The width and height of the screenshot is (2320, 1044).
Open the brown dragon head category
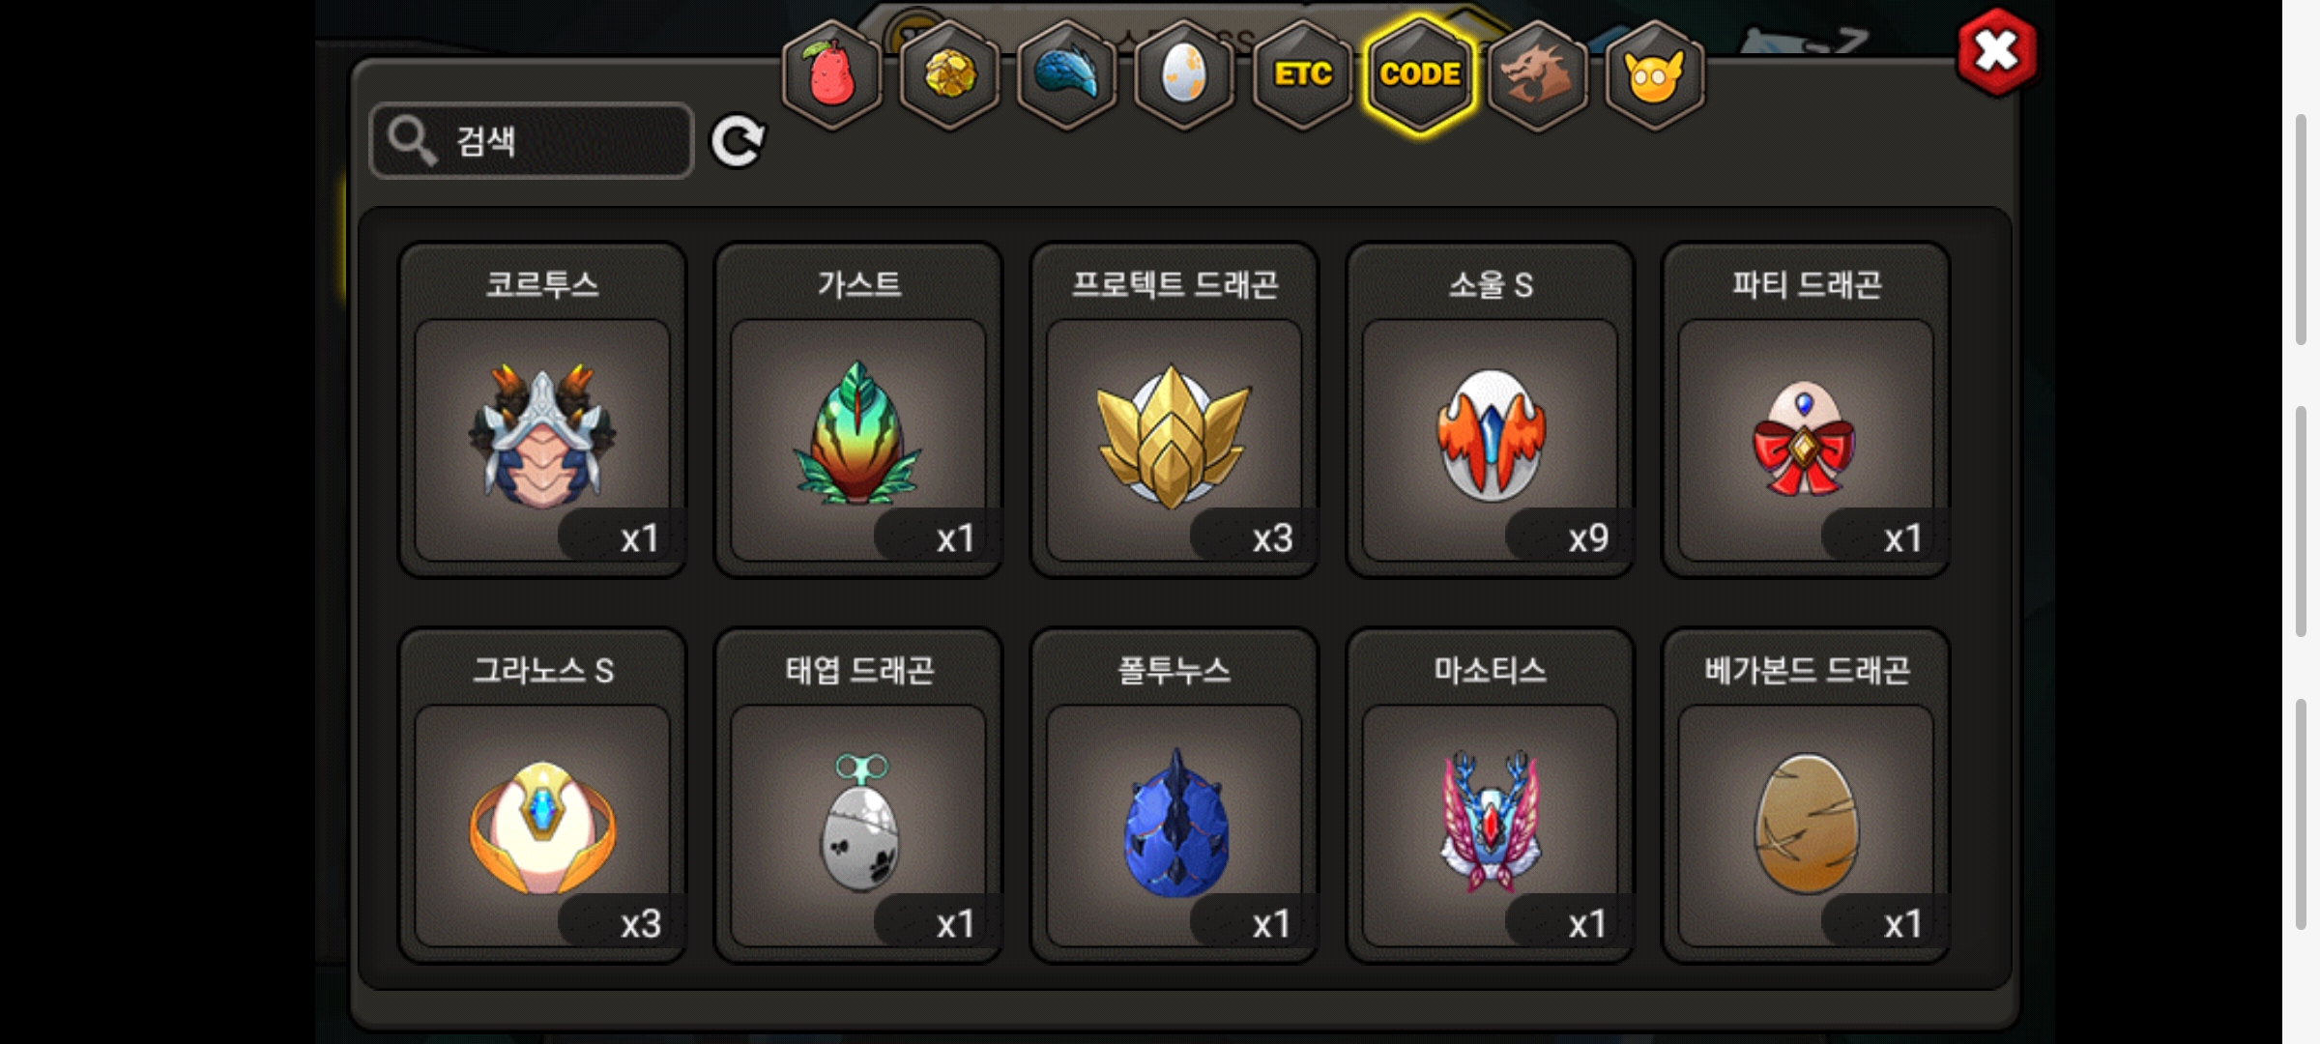1537,75
